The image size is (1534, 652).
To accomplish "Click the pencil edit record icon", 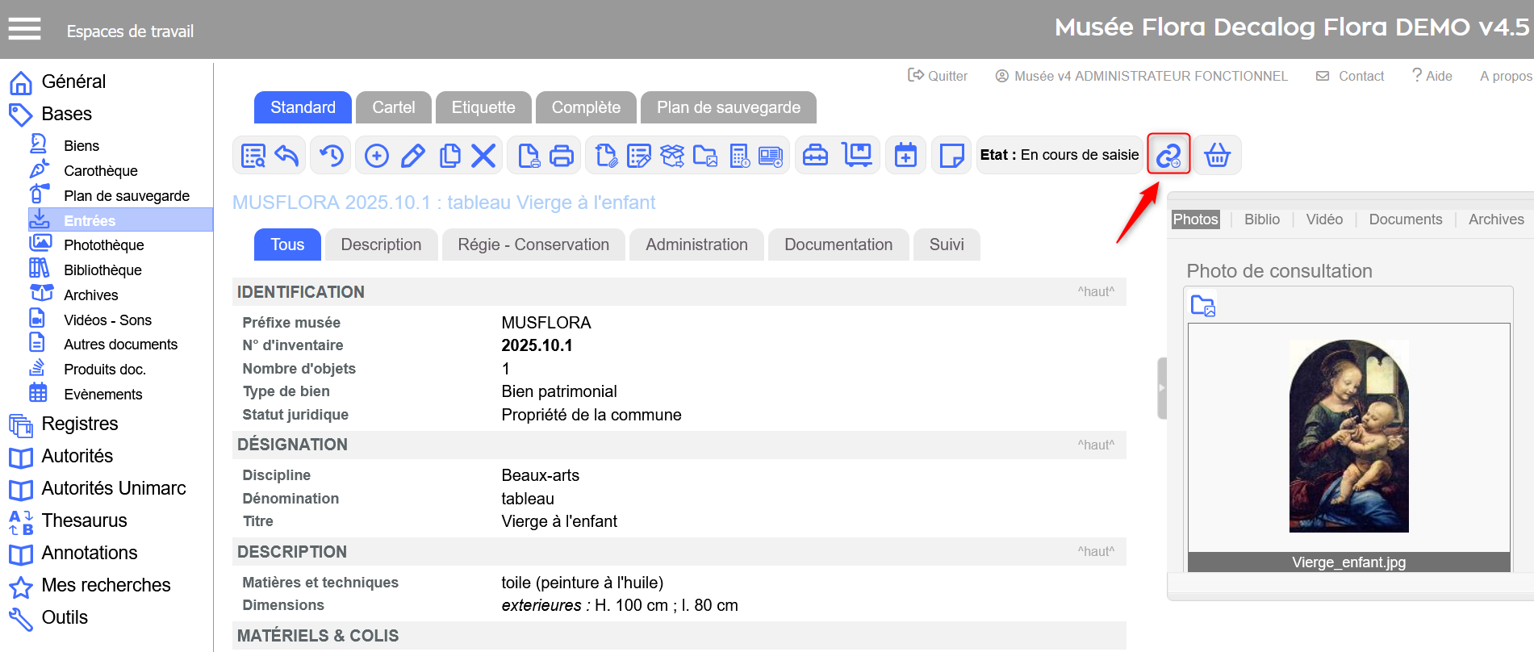I will pos(412,155).
